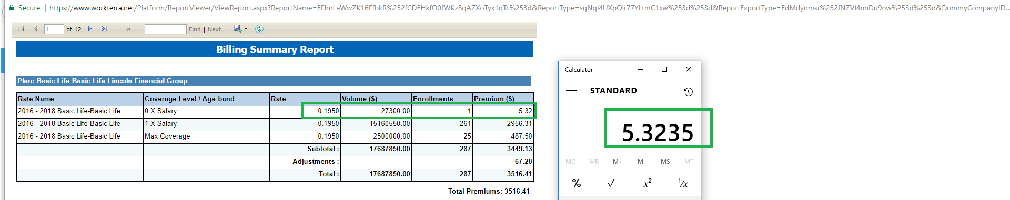
Task: Maximize the Calculator window
Action: pos(664,69)
